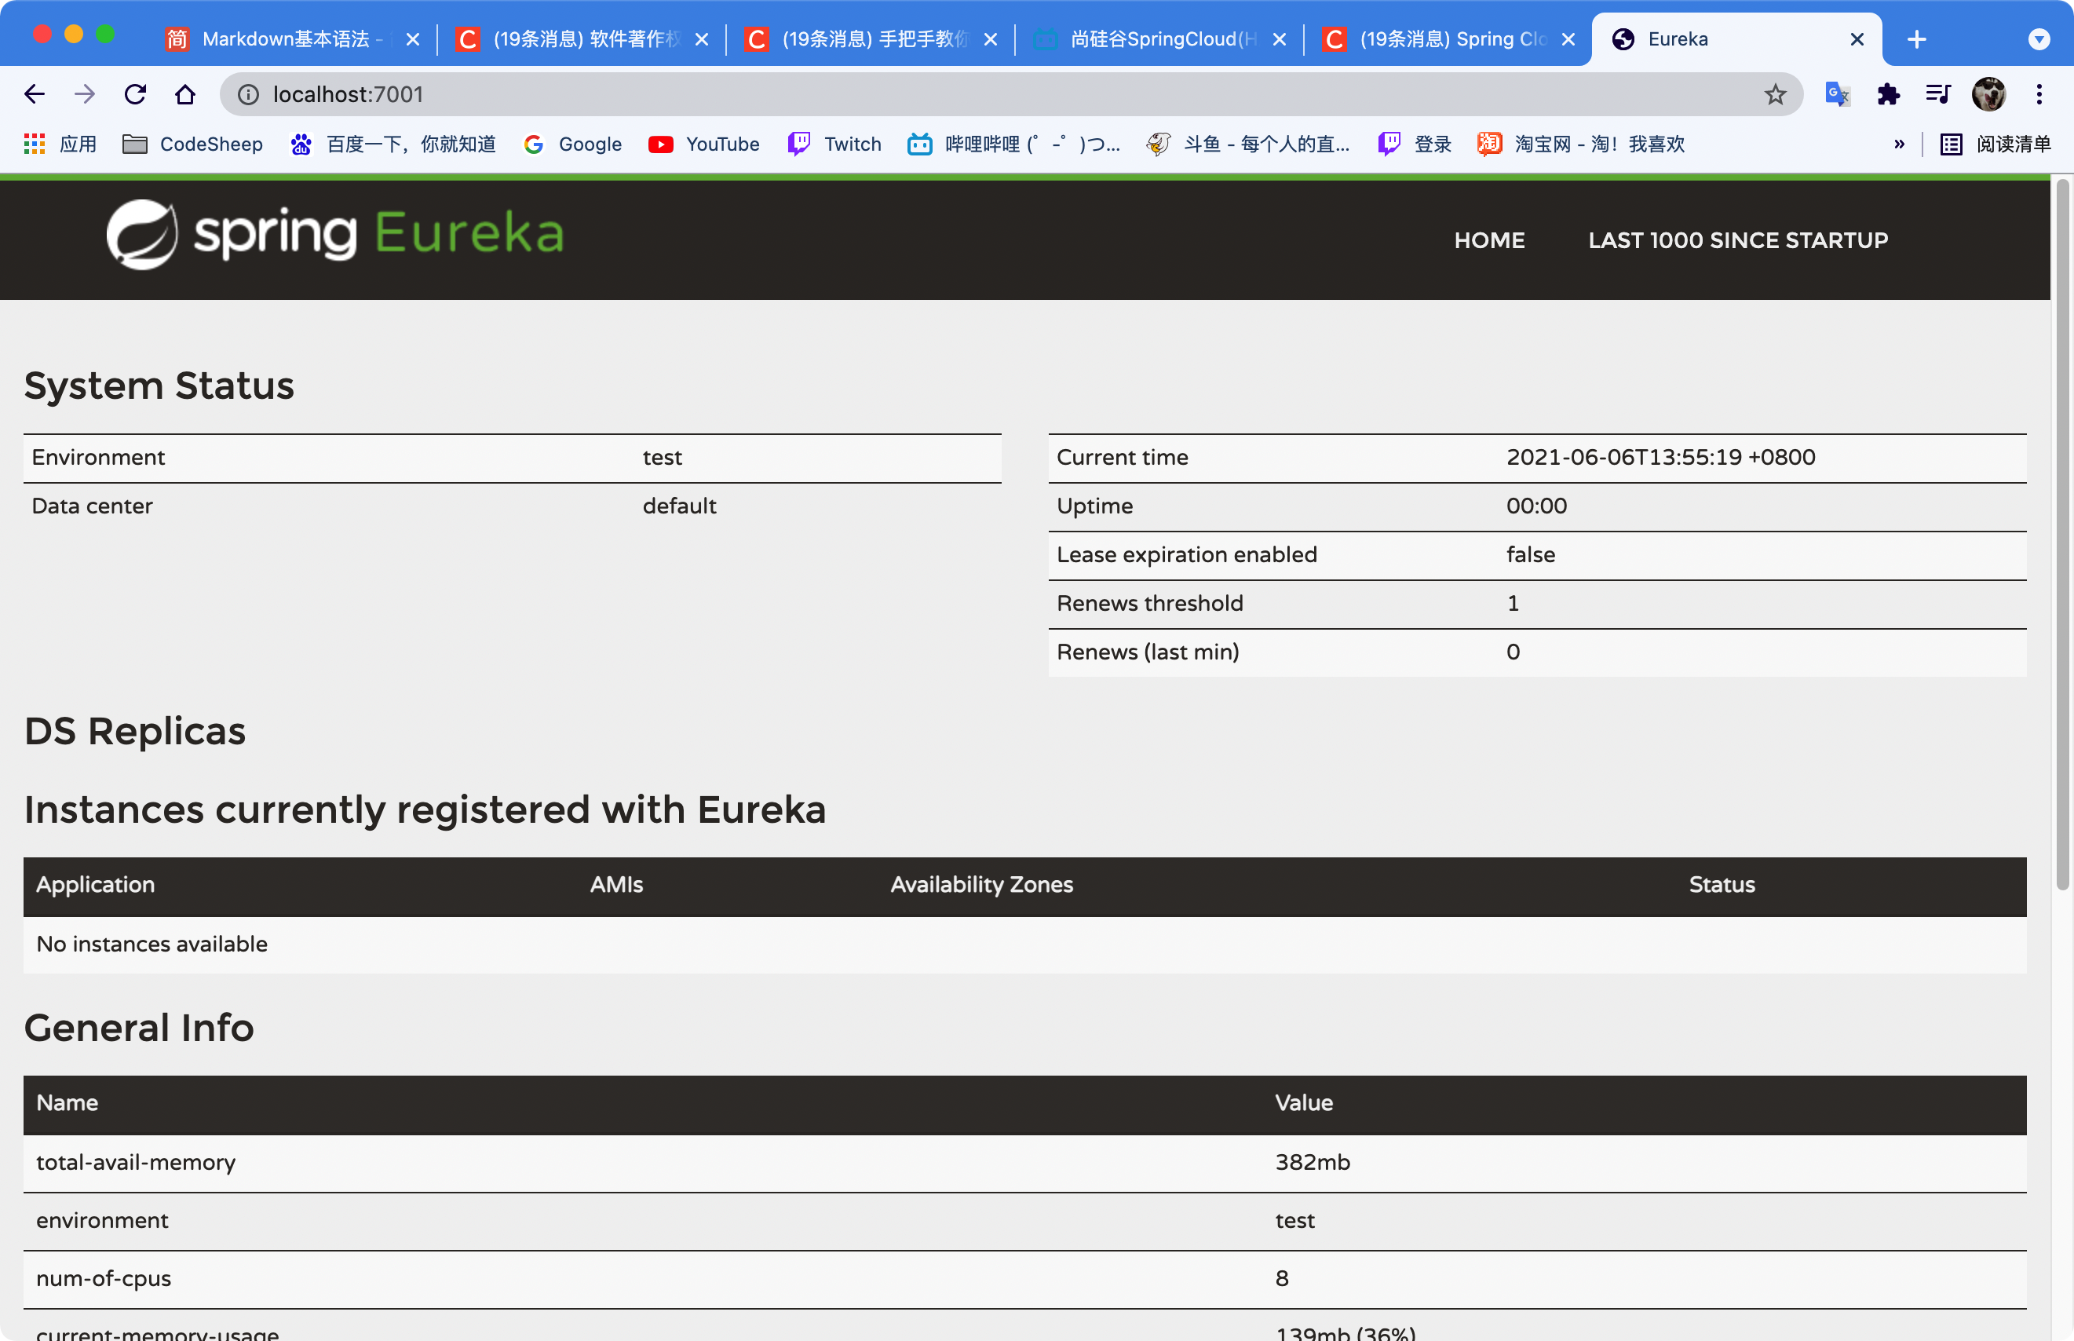Open the Google Translate extension icon
This screenshot has width=2074, height=1341.
pos(1837,94)
